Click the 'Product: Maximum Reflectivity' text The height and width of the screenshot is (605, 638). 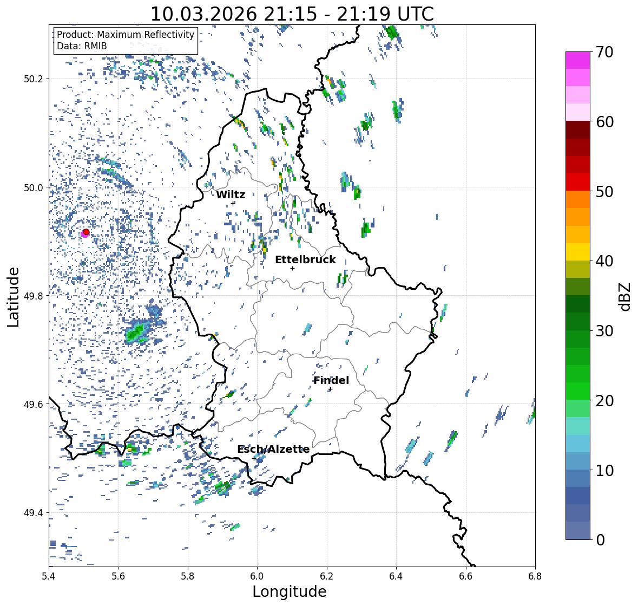126,35
